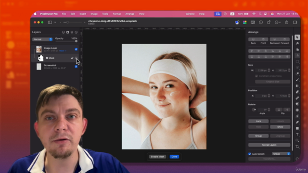
Task: Click the Bring Forward button
Action: (x=284, y=39)
